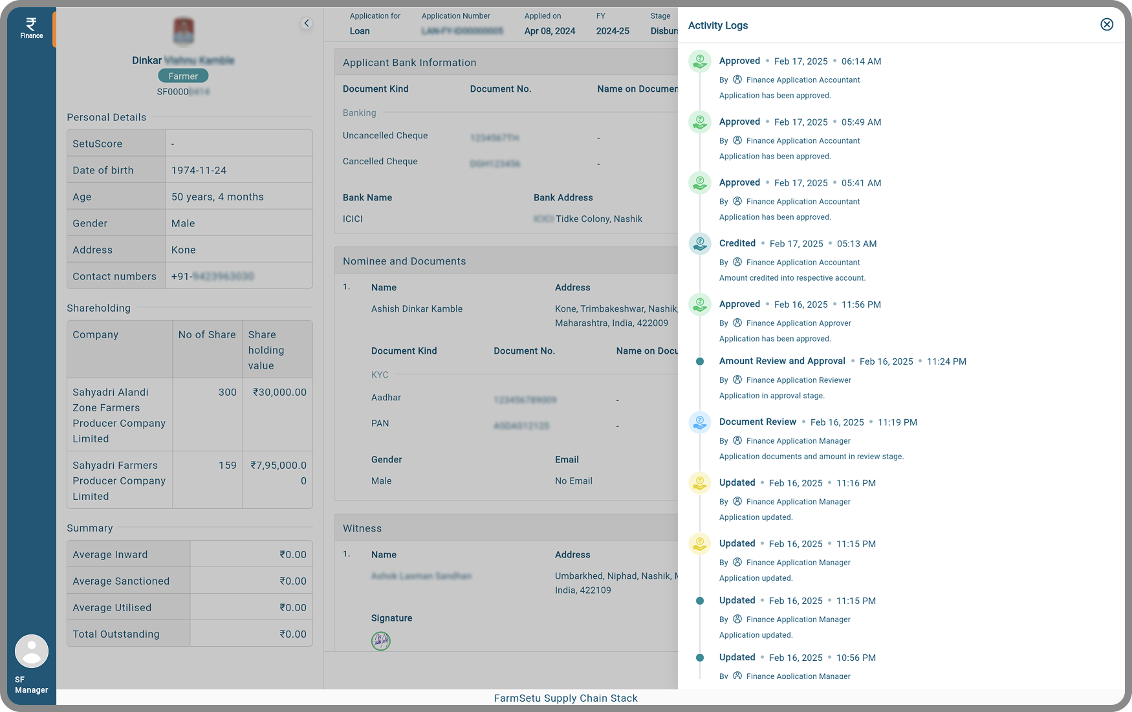Click the Approved icon at 05:49 AM
The image size is (1132, 712).
(699, 122)
